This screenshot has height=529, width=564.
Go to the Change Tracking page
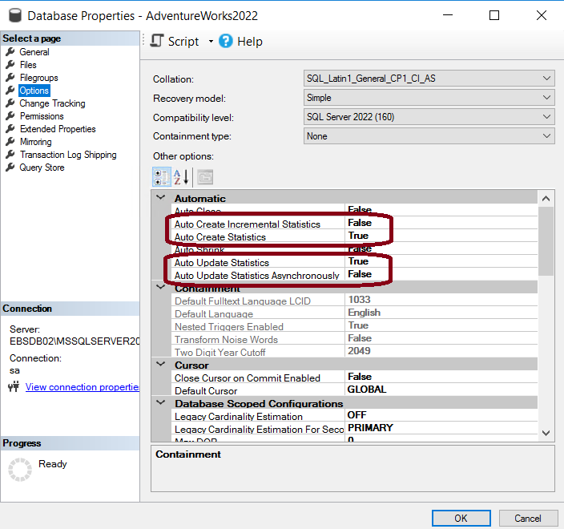coord(52,103)
